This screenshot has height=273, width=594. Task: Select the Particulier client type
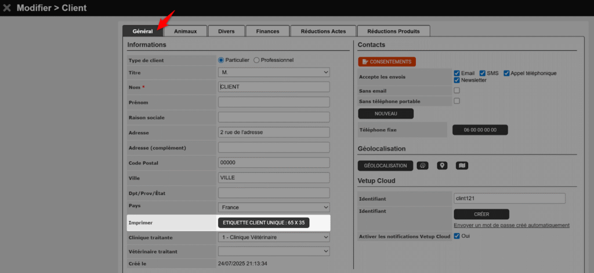tap(221, 60)
